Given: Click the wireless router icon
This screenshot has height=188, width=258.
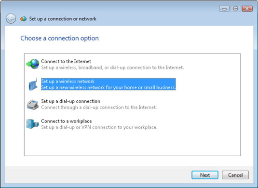Looking at the screenshot, I should click(33, 84).
